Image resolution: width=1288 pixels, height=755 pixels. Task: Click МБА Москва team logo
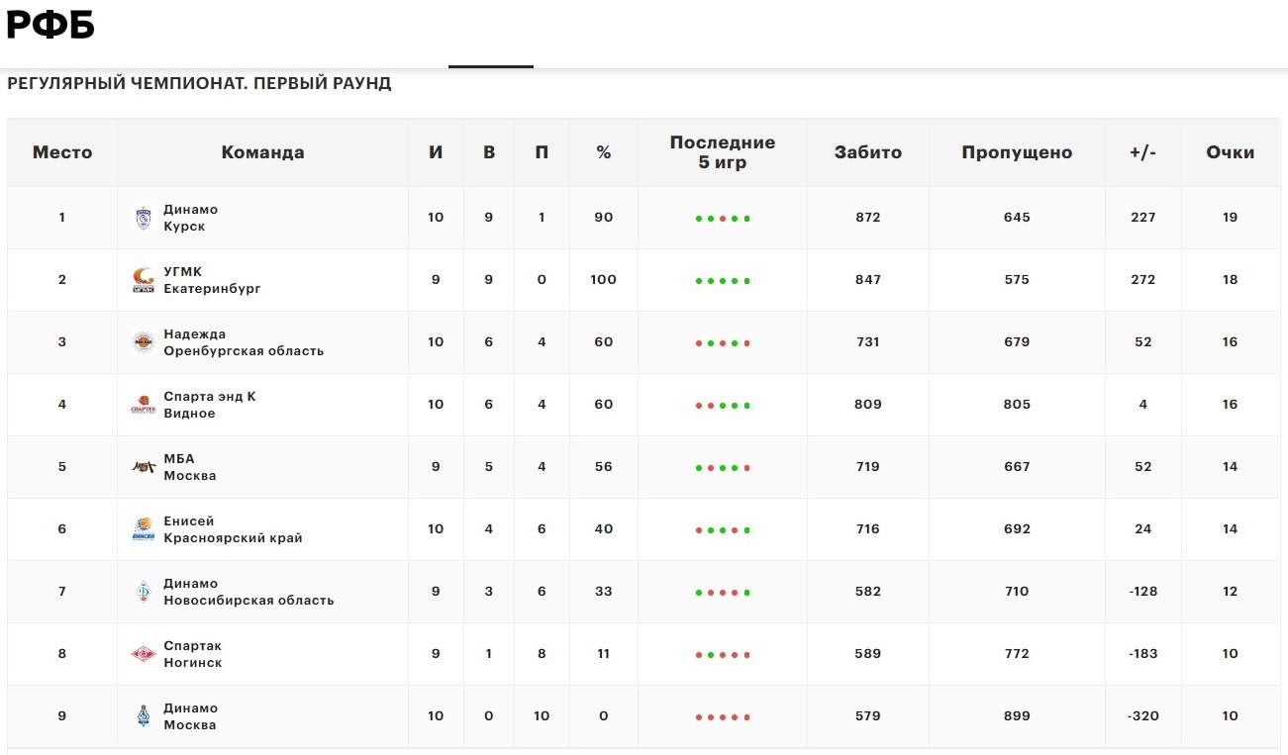coord(144,467)
